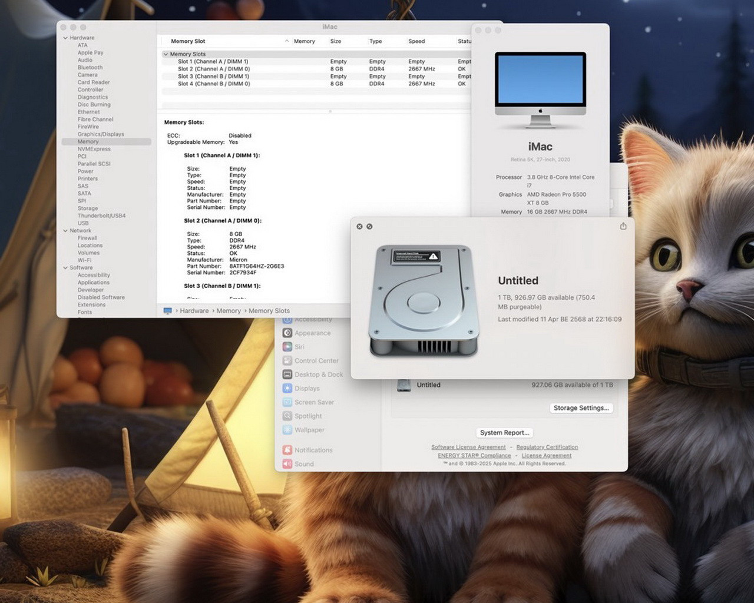Viewport: 754px width, 603px height.
Task: Close the Untitled disk preview panel
Action: [x=359, y=227]
